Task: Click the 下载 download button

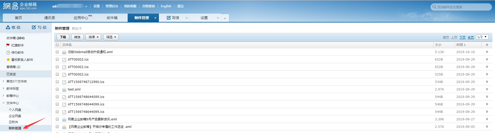Action: tap(63, 37)
